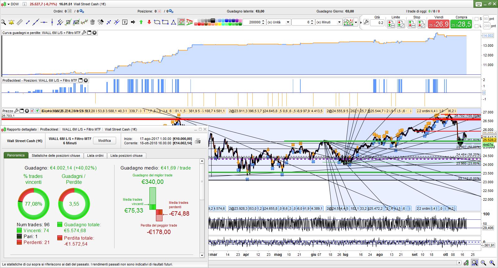Click the Modifica button
This screenshot has width=498, height=268.
[105, 141]
